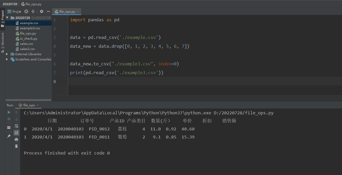Click data.drop call on line 4
The height and width of the screenshot is (175, 342).
pyautogui.click(x=110, y=46)
